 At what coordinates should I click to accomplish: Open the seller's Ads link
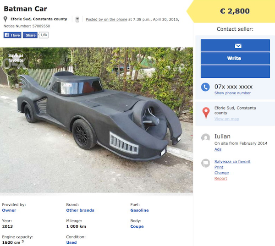point(218,149)
